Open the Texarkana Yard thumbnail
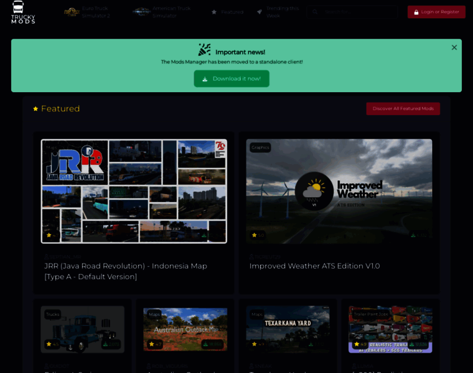The image size is (473, 373). coord(288,329)
